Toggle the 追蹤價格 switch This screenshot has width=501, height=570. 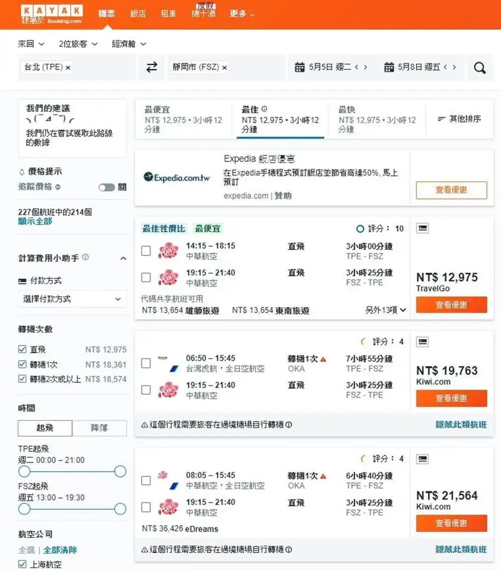[107, 186]
